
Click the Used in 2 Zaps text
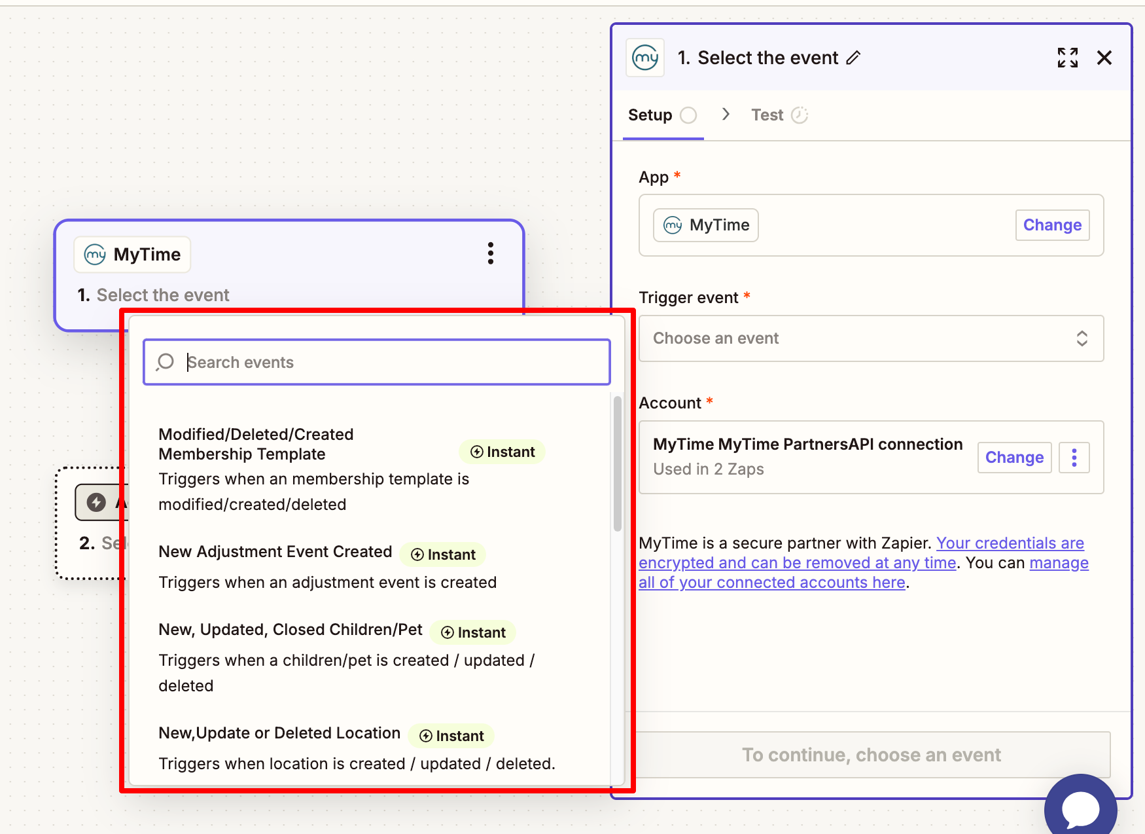point(708,469)
